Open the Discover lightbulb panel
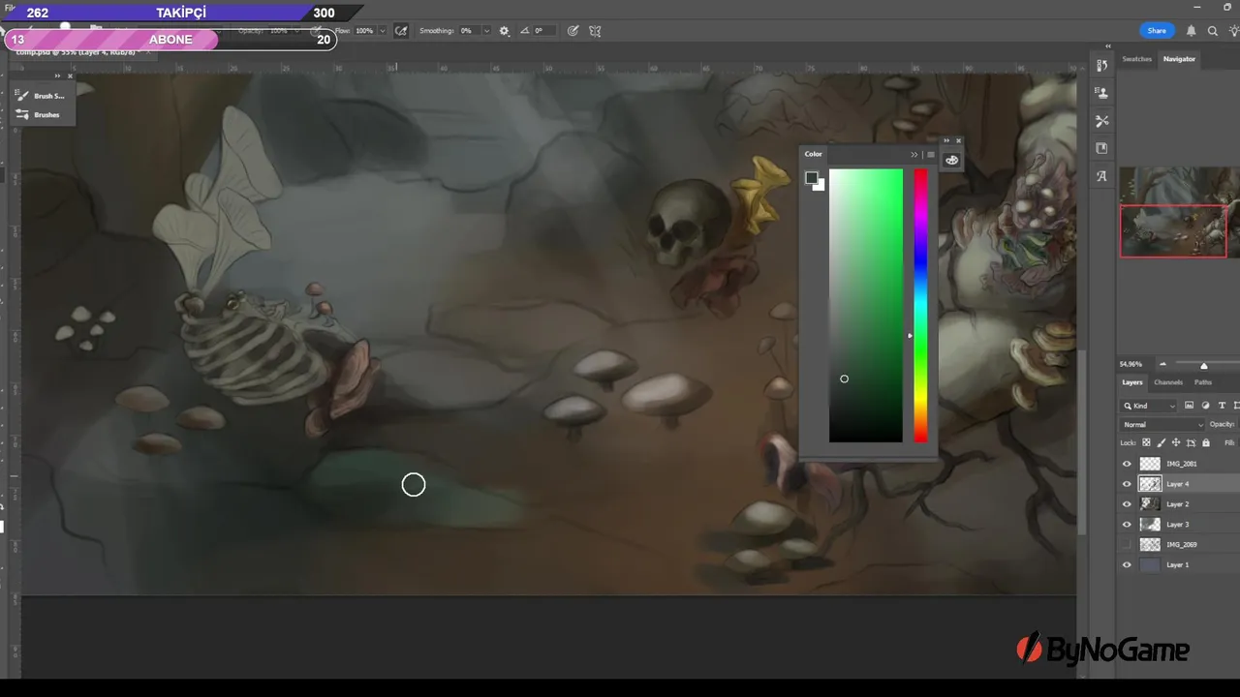 (x=1233, y=31)
